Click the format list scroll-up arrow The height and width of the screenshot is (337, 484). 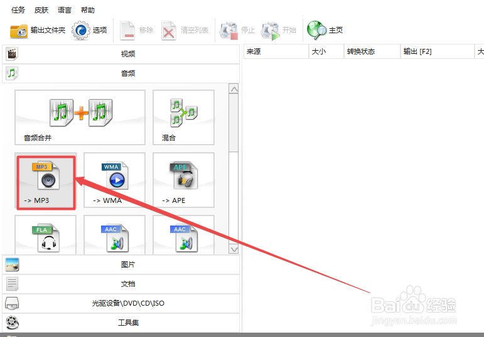click(234, 89)
